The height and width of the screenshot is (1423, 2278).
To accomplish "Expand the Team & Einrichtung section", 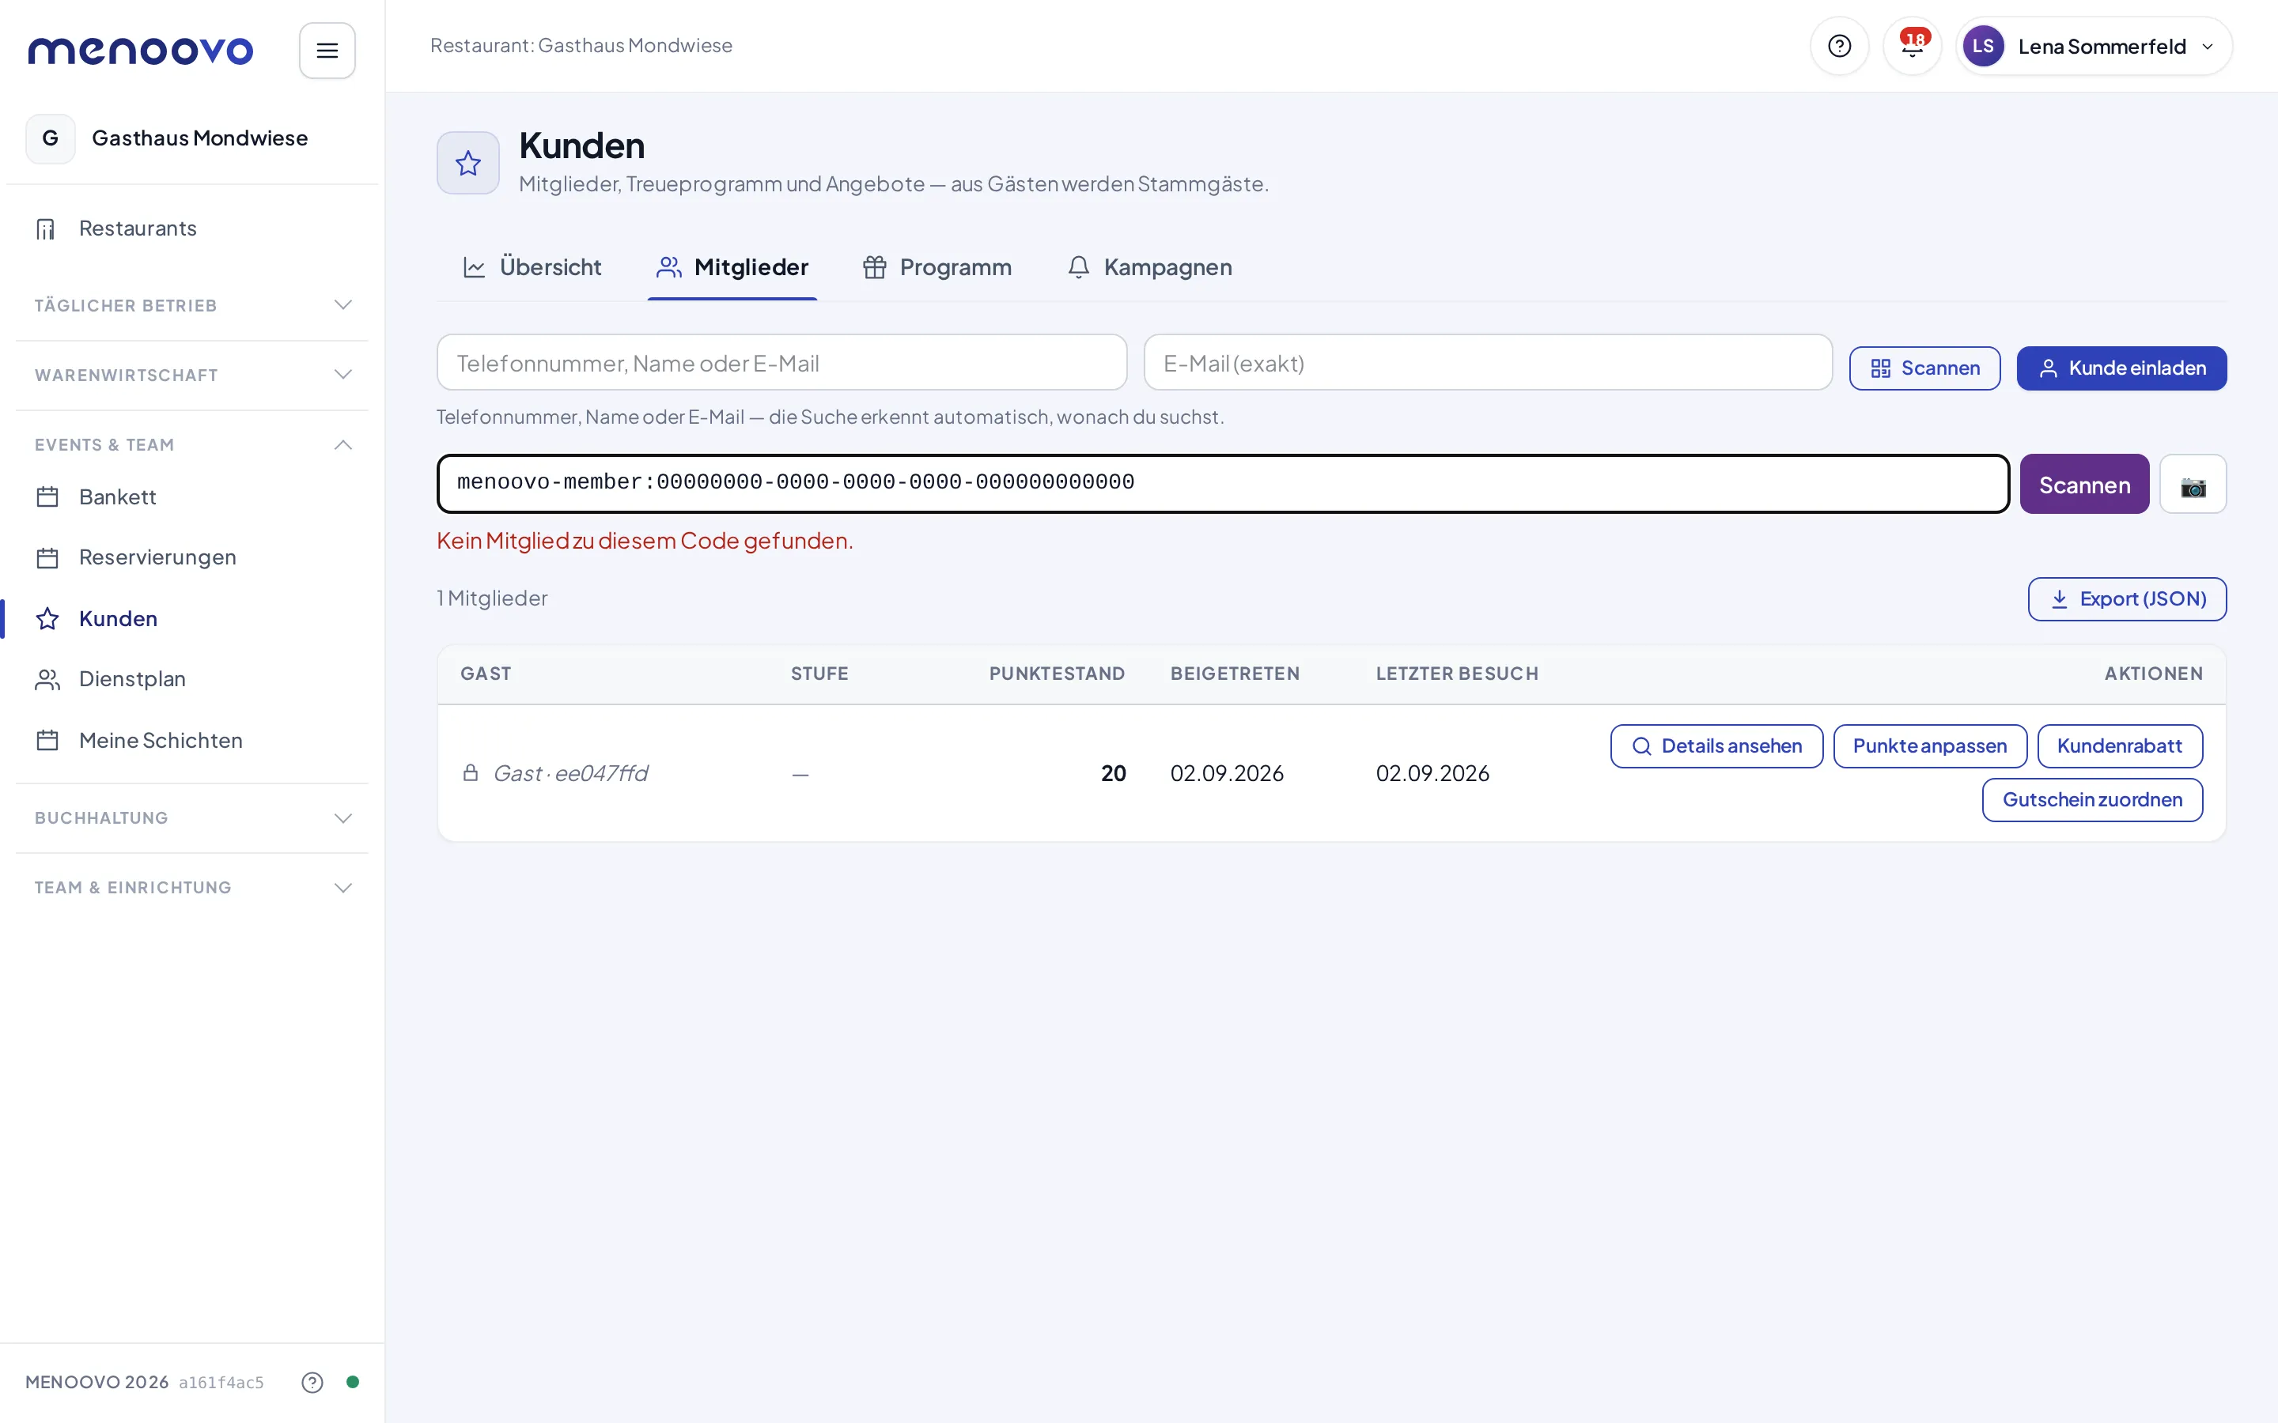I will tap(192, 888).
